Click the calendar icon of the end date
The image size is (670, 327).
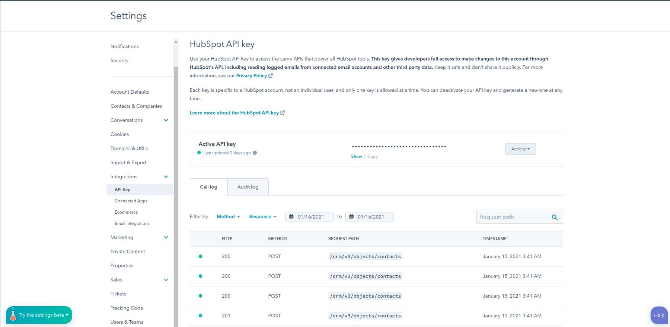point(351,217)
